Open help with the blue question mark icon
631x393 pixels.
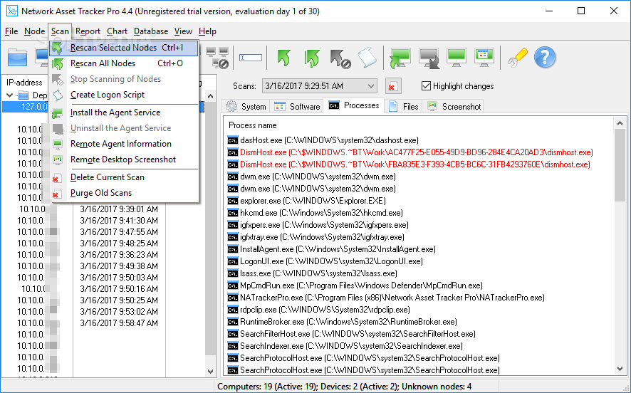coord(545,58)
